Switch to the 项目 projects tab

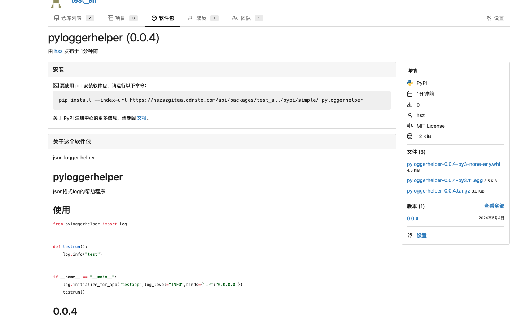(122, 18)
